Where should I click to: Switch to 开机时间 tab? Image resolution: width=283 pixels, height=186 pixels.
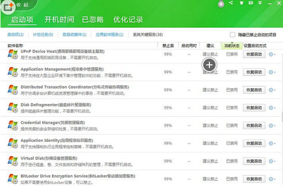(59, 20)
